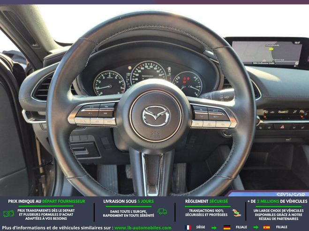
Task: Click the 'RÈGLEMENT SÉCURISÉ' heading
Action: [x=206, y=202]
